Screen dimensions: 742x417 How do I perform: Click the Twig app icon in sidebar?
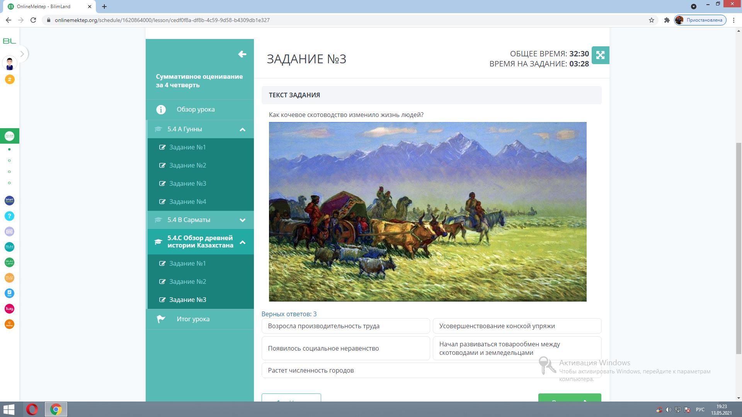pos(9,309)
